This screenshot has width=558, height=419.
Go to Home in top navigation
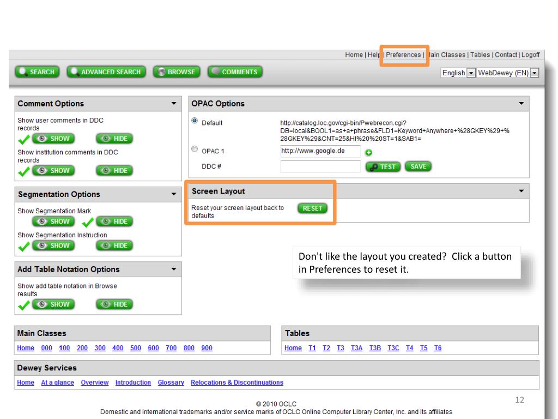(x=354, y=55)
